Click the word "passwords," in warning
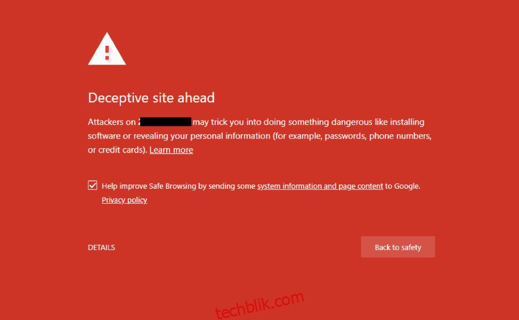 click(346, 136)
